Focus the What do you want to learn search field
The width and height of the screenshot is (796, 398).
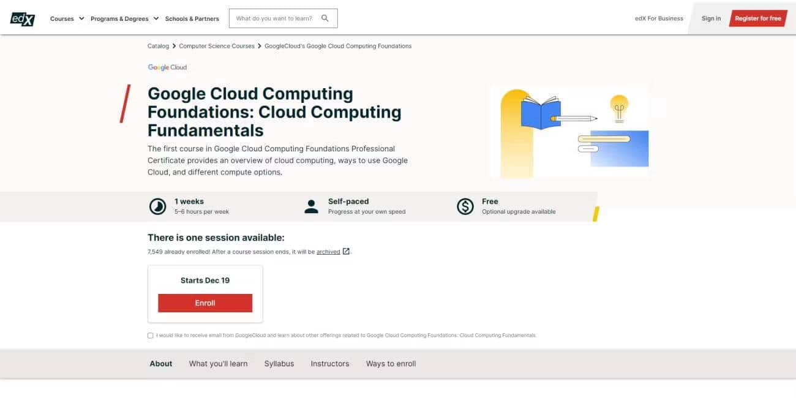click(x=283, y=18)
